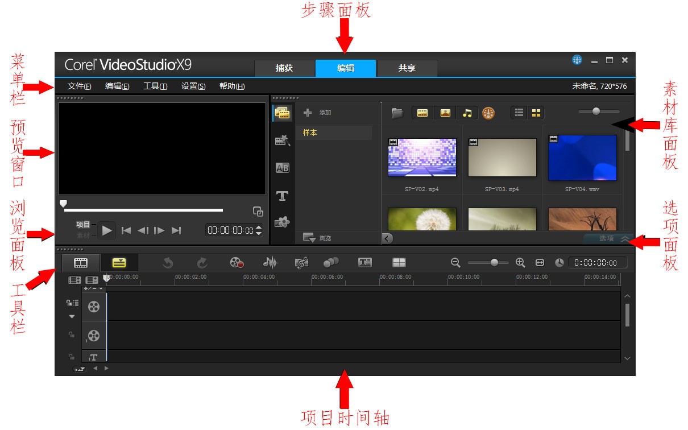The width and height of the screenshot is (688, 430).
Task: Switch to Timeline view
Action: tap(119, 262)
